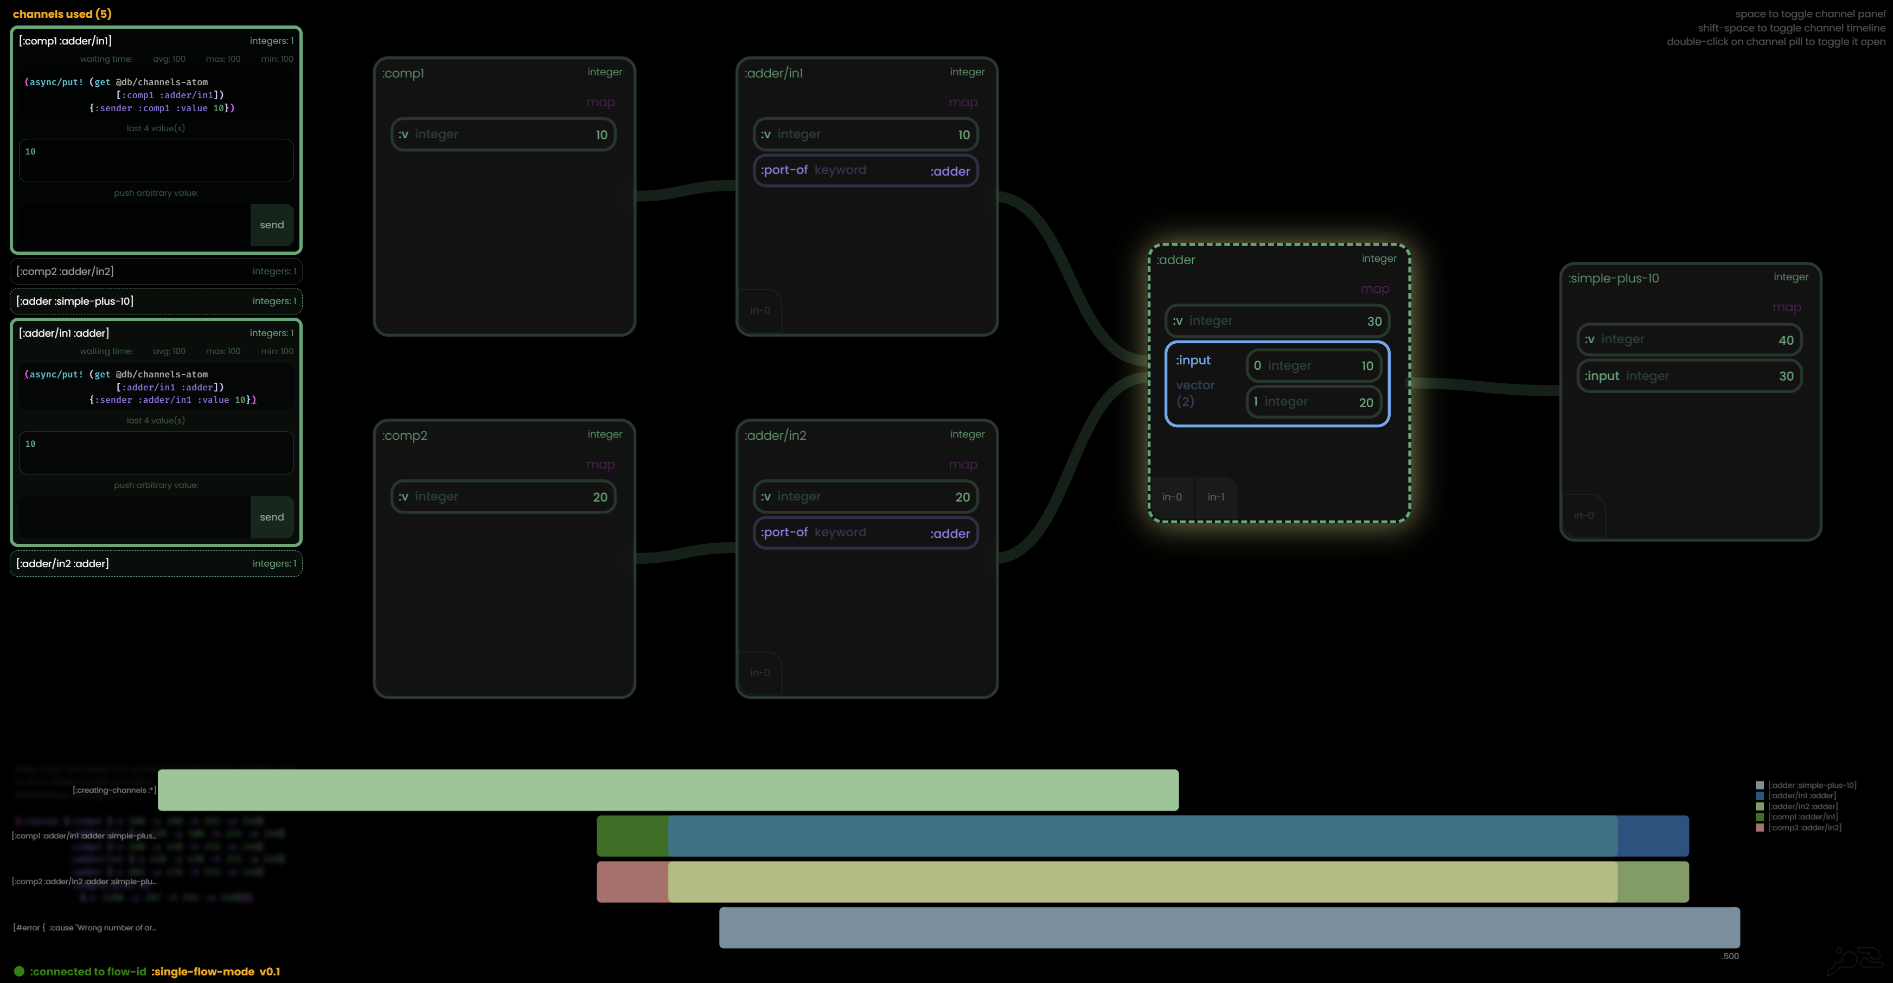Viewport: 1893px width, 983px height.
Task: Click the green connection status dot
Action: [x=19, y=971]
